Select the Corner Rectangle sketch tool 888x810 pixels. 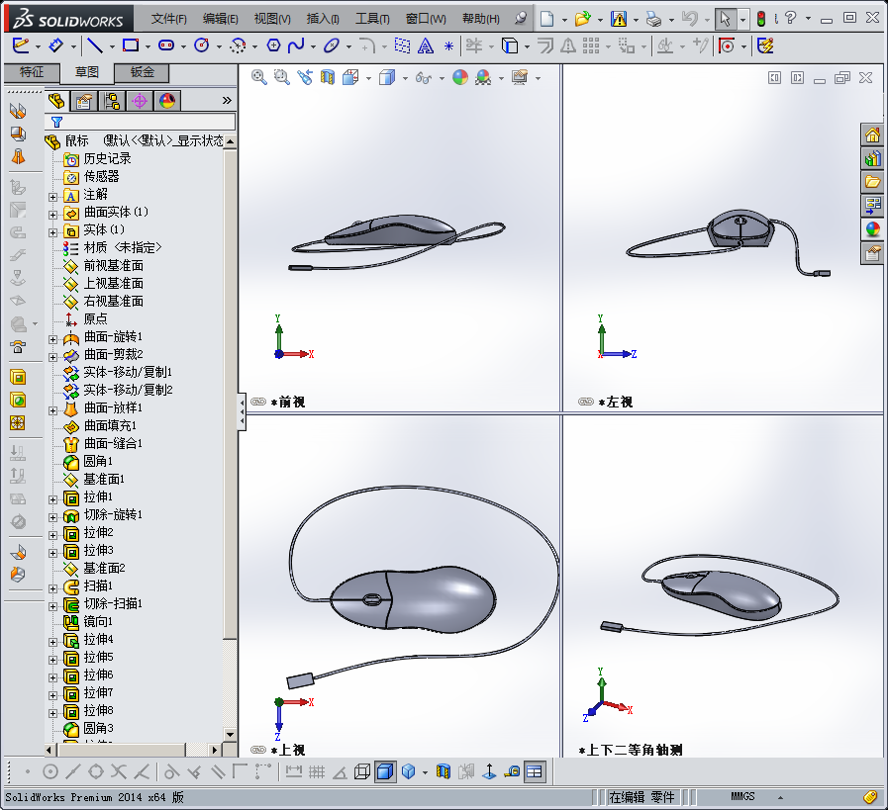click(x=131, y=45)
